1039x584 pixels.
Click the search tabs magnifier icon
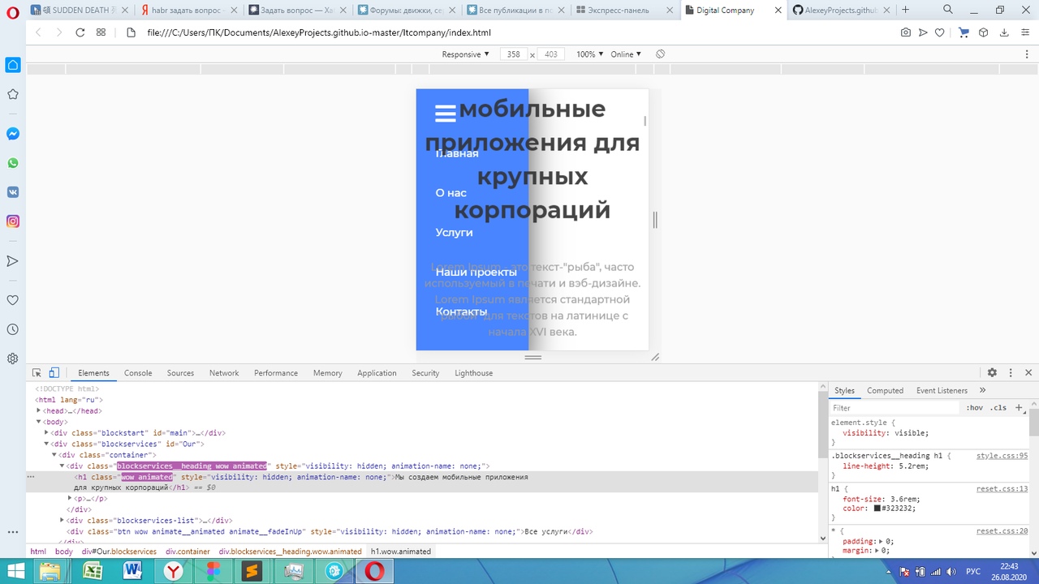948,10
